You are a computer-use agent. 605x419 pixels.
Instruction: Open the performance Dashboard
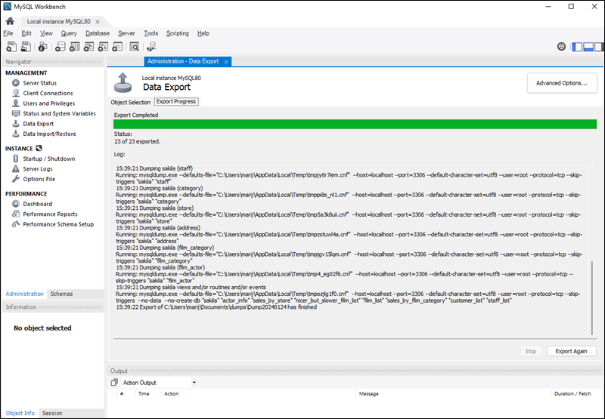(37, 204)
